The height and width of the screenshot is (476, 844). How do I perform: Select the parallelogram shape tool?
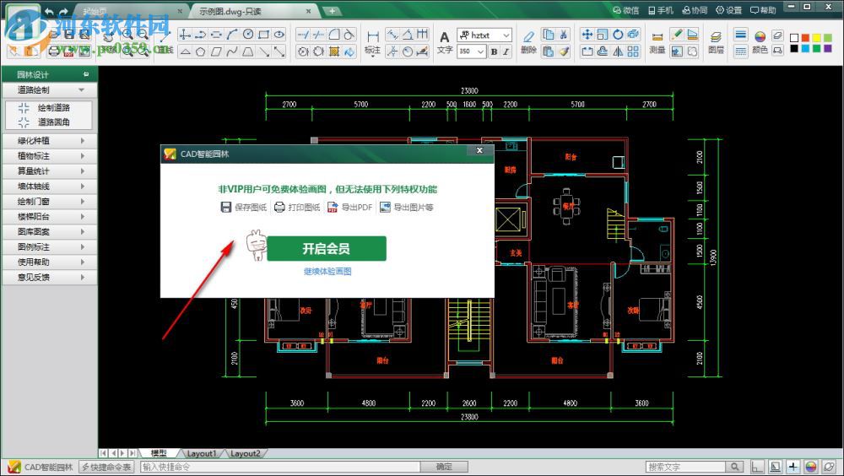click(x=216, y=51)
